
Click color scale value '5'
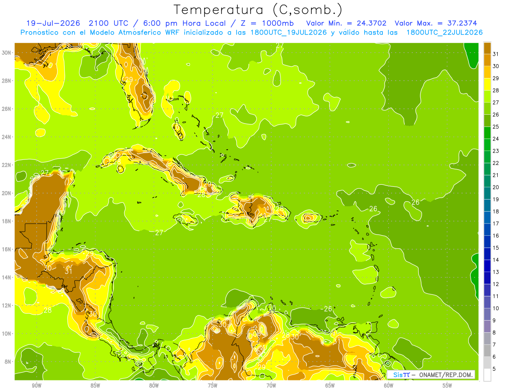(x=494, y=369)
